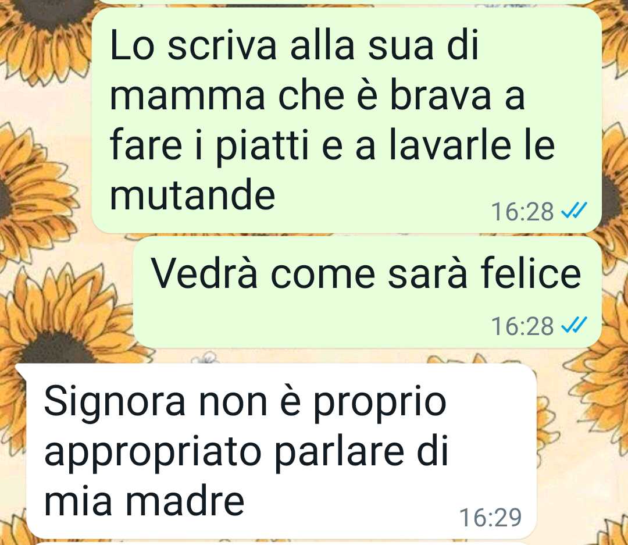Tap the partially visible bubble along the bottom edge
The image size is (628, 545).
280,543
